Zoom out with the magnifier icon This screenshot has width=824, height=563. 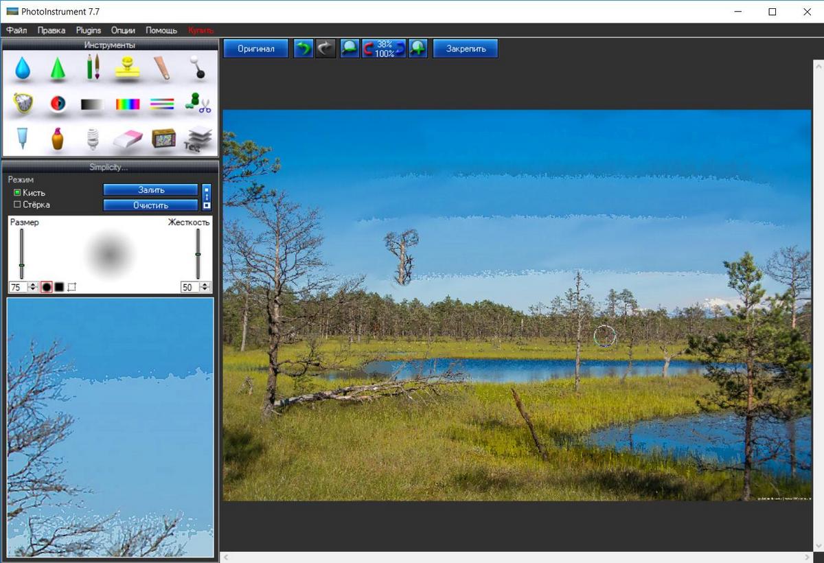pyautogui.click(x=350, y=49)
